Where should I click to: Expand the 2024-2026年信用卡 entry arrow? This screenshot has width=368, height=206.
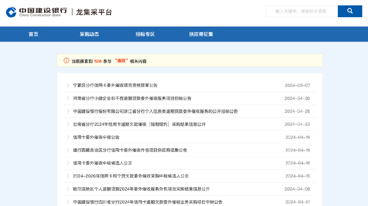coord(68,176)
